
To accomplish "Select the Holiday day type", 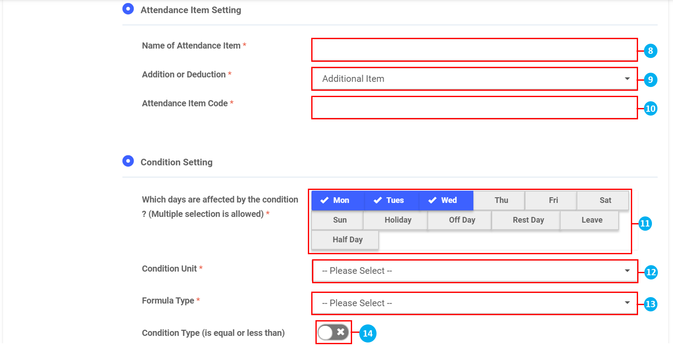I will [398, 220].
